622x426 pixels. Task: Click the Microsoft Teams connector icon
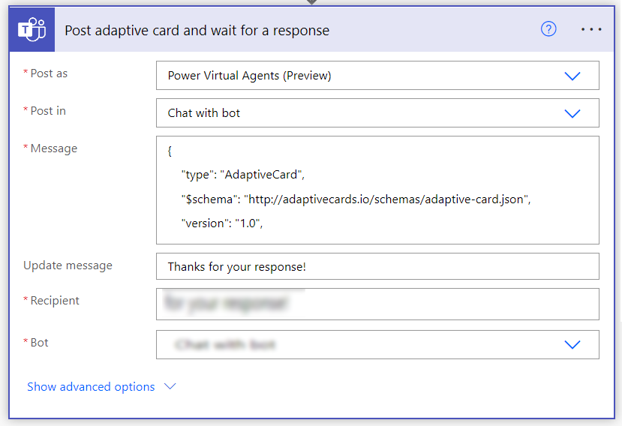tap(32, 29)
